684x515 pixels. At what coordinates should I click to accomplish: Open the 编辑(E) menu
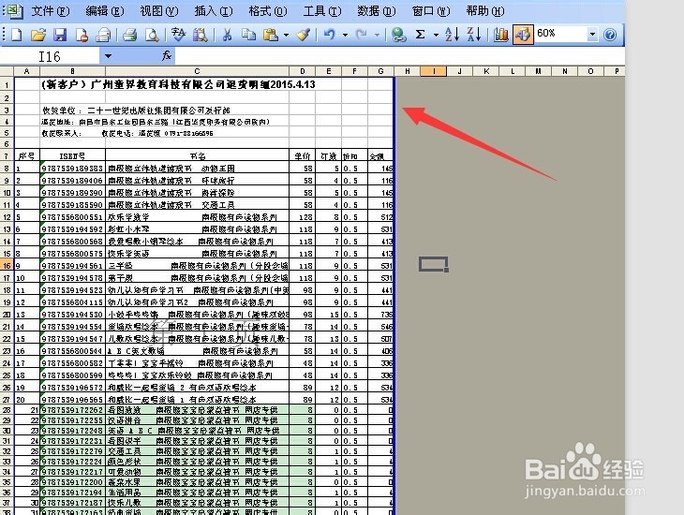[x=105, y=11]
